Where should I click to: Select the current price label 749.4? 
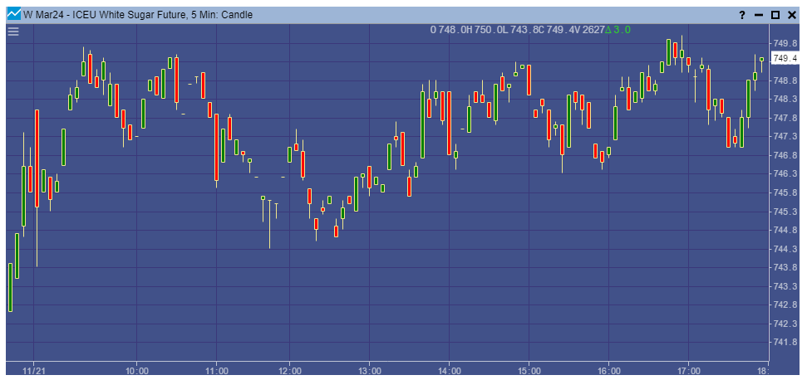tap(785, 59)
